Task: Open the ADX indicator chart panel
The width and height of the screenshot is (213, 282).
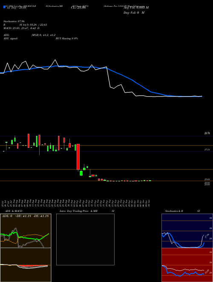Action: pyautogui.click(x=26, y=231)
